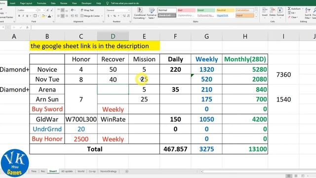Viewport: 316px width, 178px height.
Task: Switch to Page Layout view in status bar
Action: pyautogui.click(x=296, y=176)
